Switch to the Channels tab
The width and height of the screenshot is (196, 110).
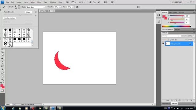pyautogui.click(x=166, y=103)
